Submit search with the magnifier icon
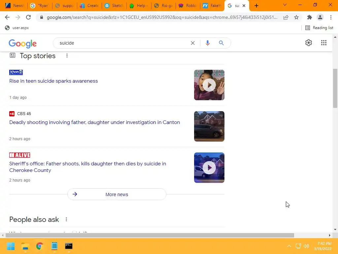The height and width of the screenshot is (254, 338). pos(221,43)
